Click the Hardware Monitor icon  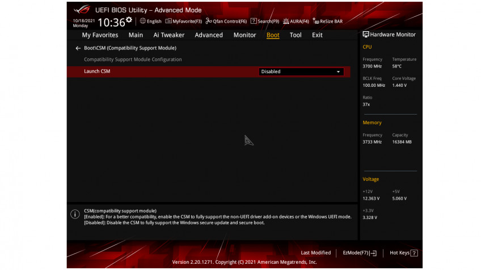coord(366,35)
